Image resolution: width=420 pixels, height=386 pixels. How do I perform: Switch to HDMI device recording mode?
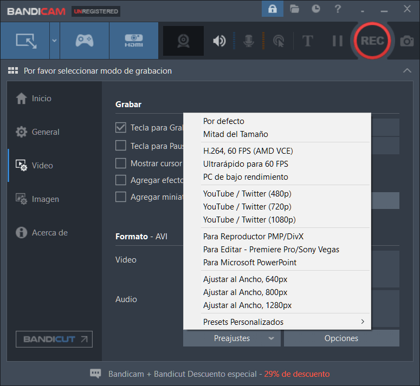134,41
